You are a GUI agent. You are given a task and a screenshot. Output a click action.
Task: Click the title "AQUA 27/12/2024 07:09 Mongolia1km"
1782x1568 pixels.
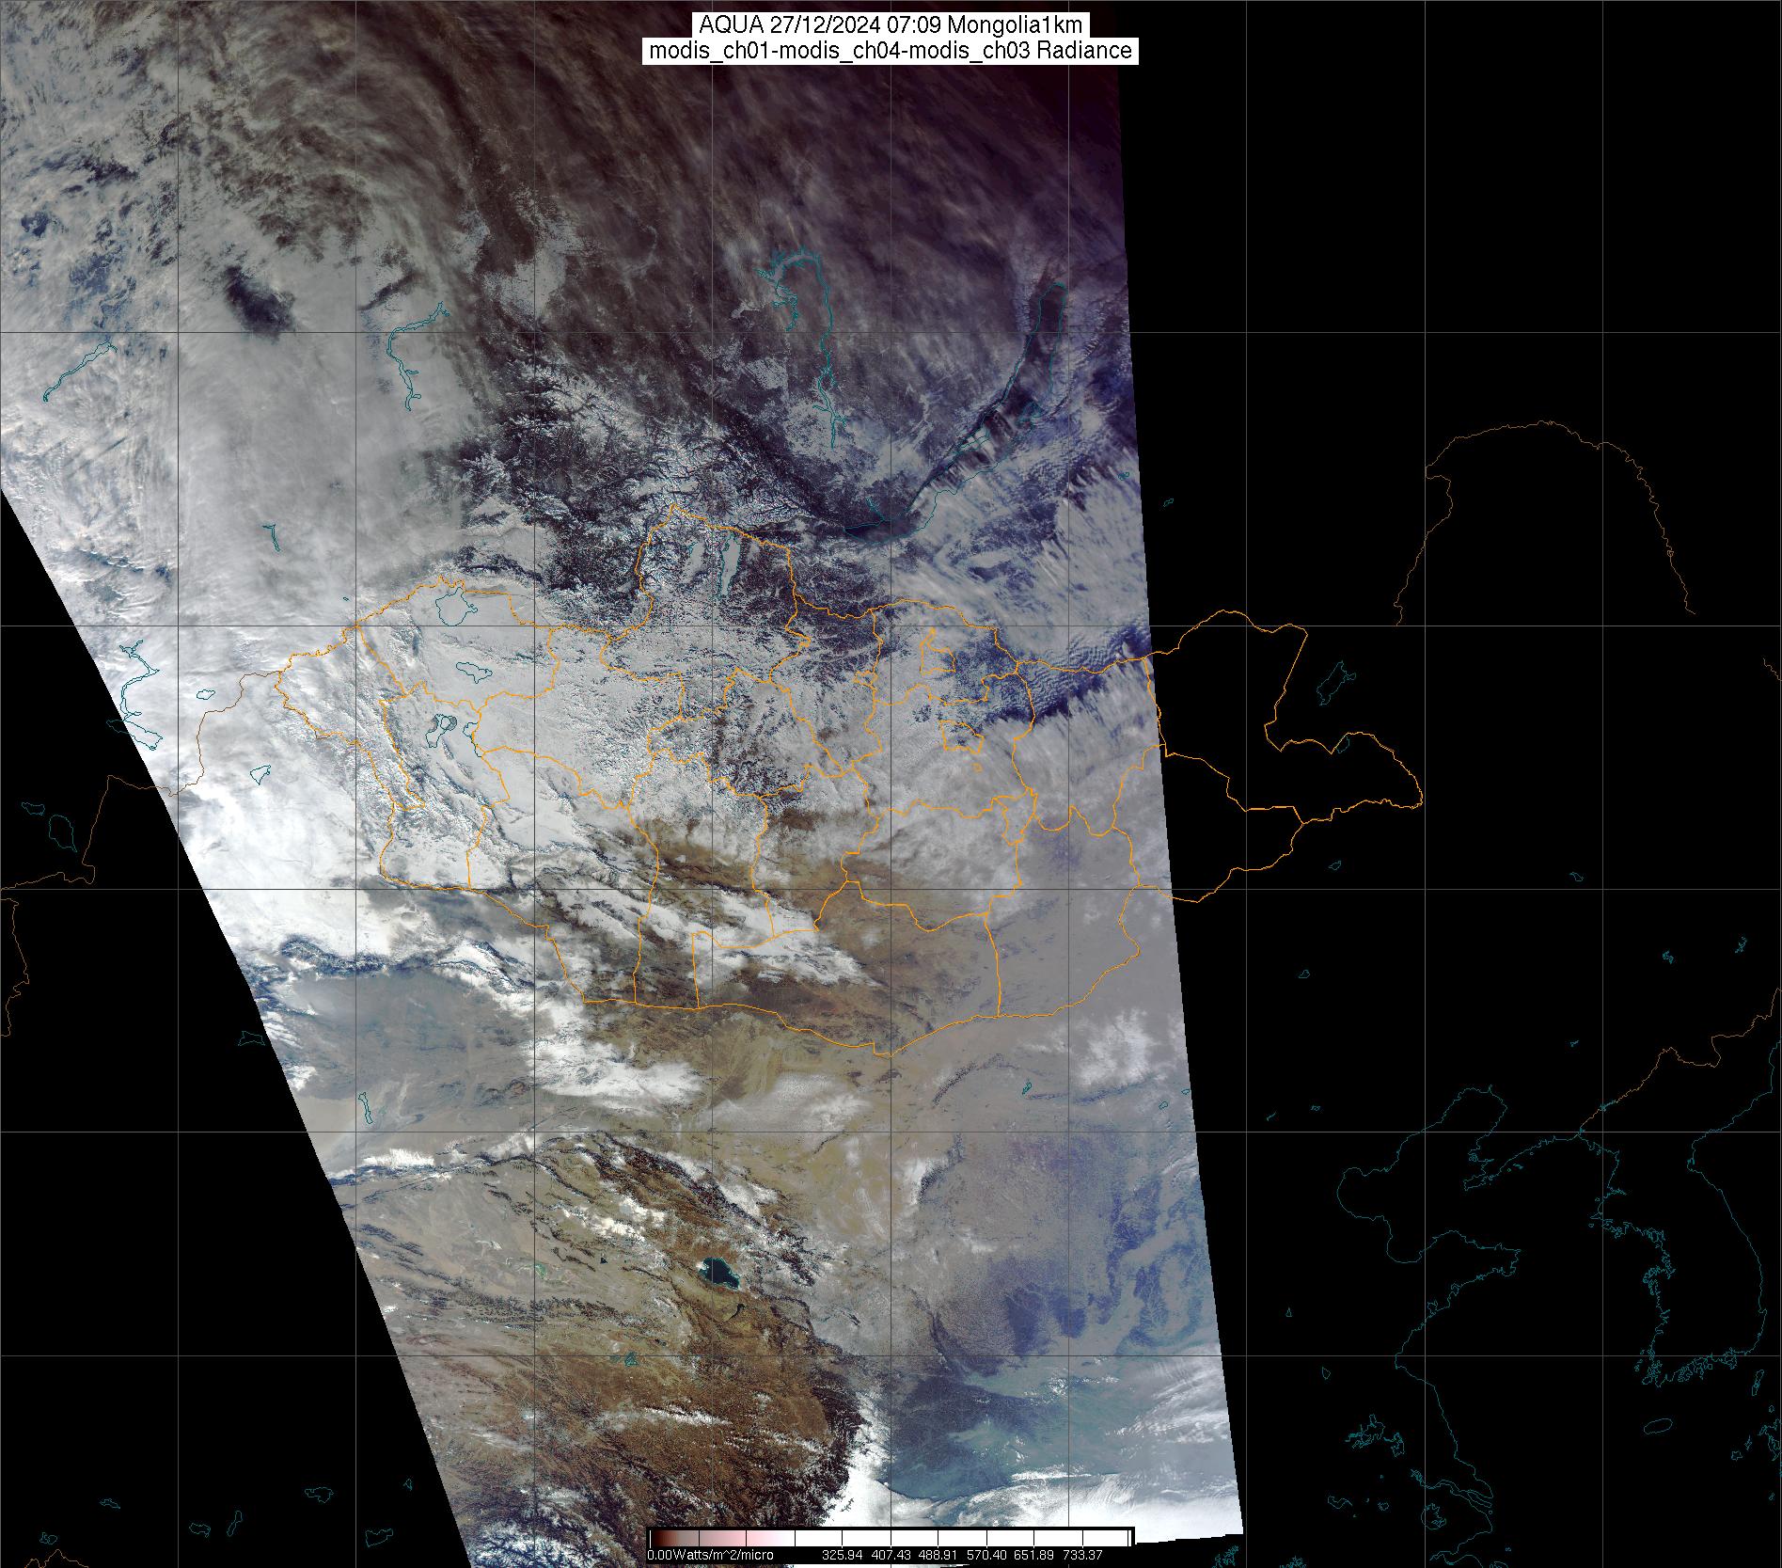click(x=891, y=25)
